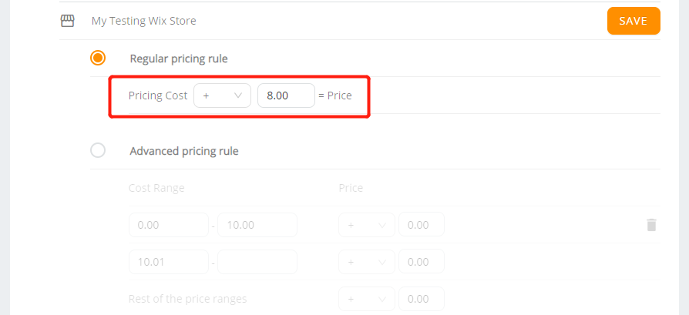Click the 8.00 pricing value field

click(286, 96)
